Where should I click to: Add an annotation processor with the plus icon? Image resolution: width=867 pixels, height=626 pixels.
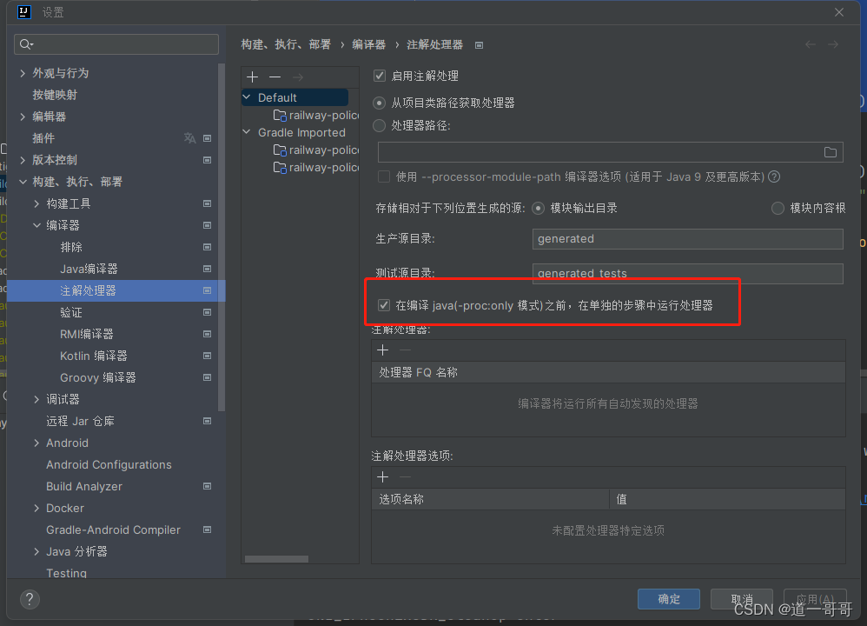382,350
